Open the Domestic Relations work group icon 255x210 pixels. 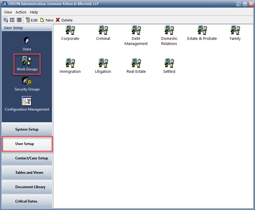click(x=169, y=30)
